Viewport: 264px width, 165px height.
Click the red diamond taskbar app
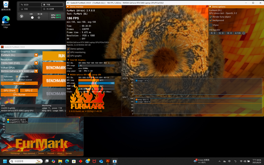point(81,161)
